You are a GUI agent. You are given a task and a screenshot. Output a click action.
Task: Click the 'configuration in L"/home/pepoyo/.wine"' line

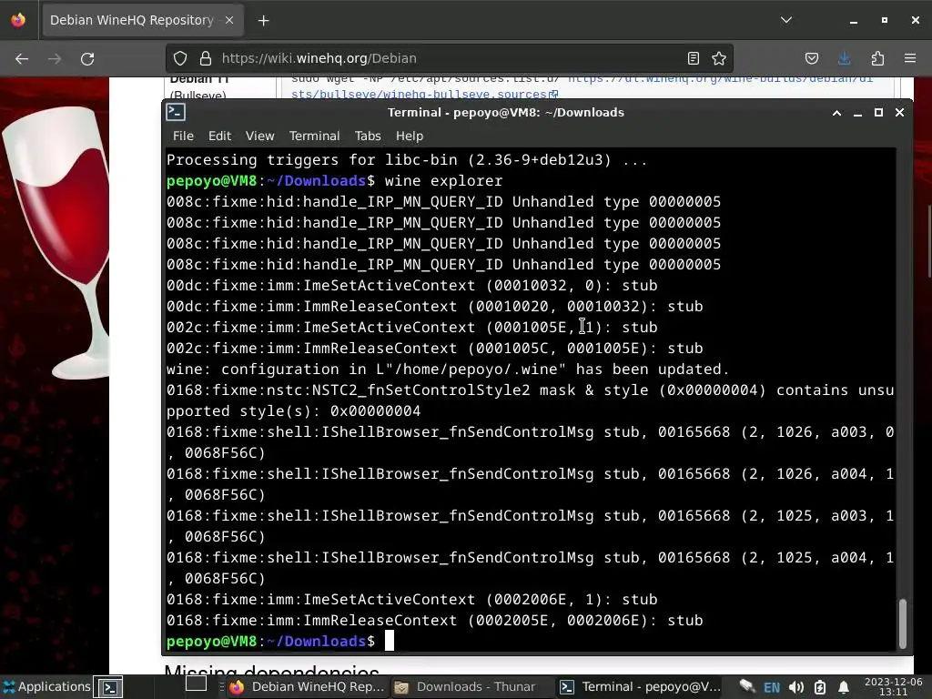448,370
